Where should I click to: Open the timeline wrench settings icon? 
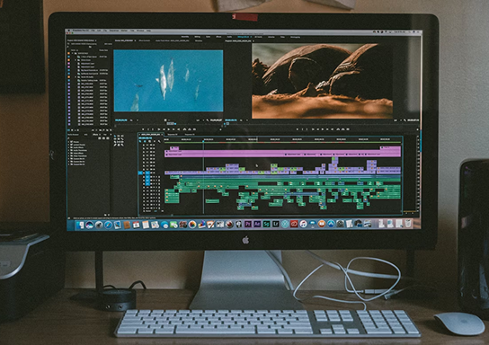pyautogui.click(x=159, y=141)
